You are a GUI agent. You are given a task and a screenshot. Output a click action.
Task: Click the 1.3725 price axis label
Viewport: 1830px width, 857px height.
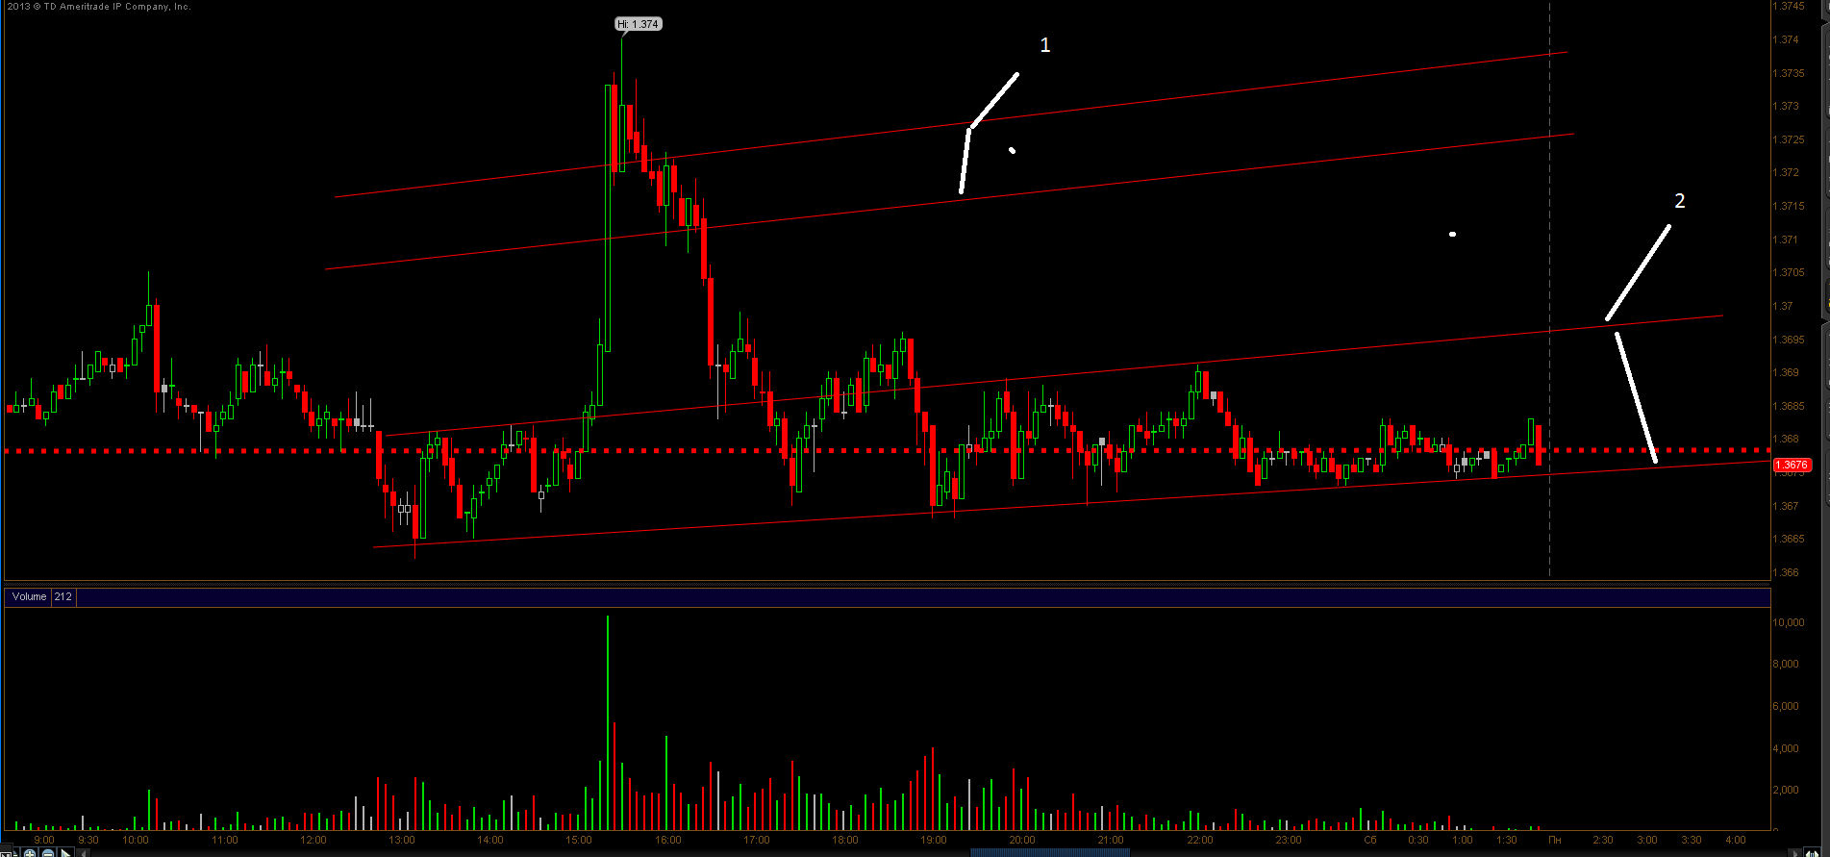pos(1790,139)
